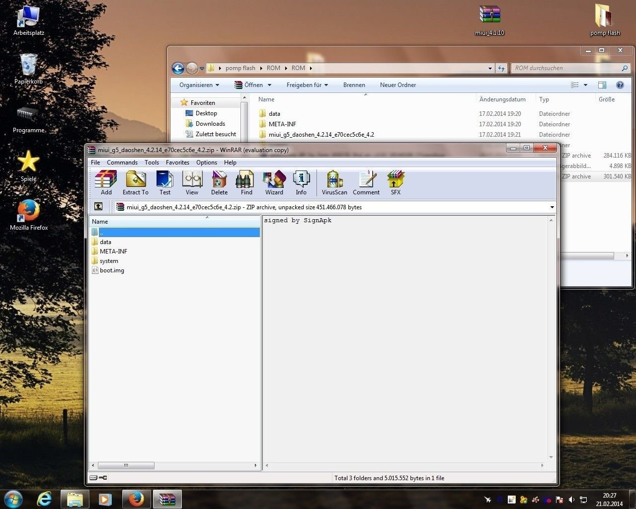
Task: Click the Mozilla Firefox desktop shortcut
Action: (29, 215)
